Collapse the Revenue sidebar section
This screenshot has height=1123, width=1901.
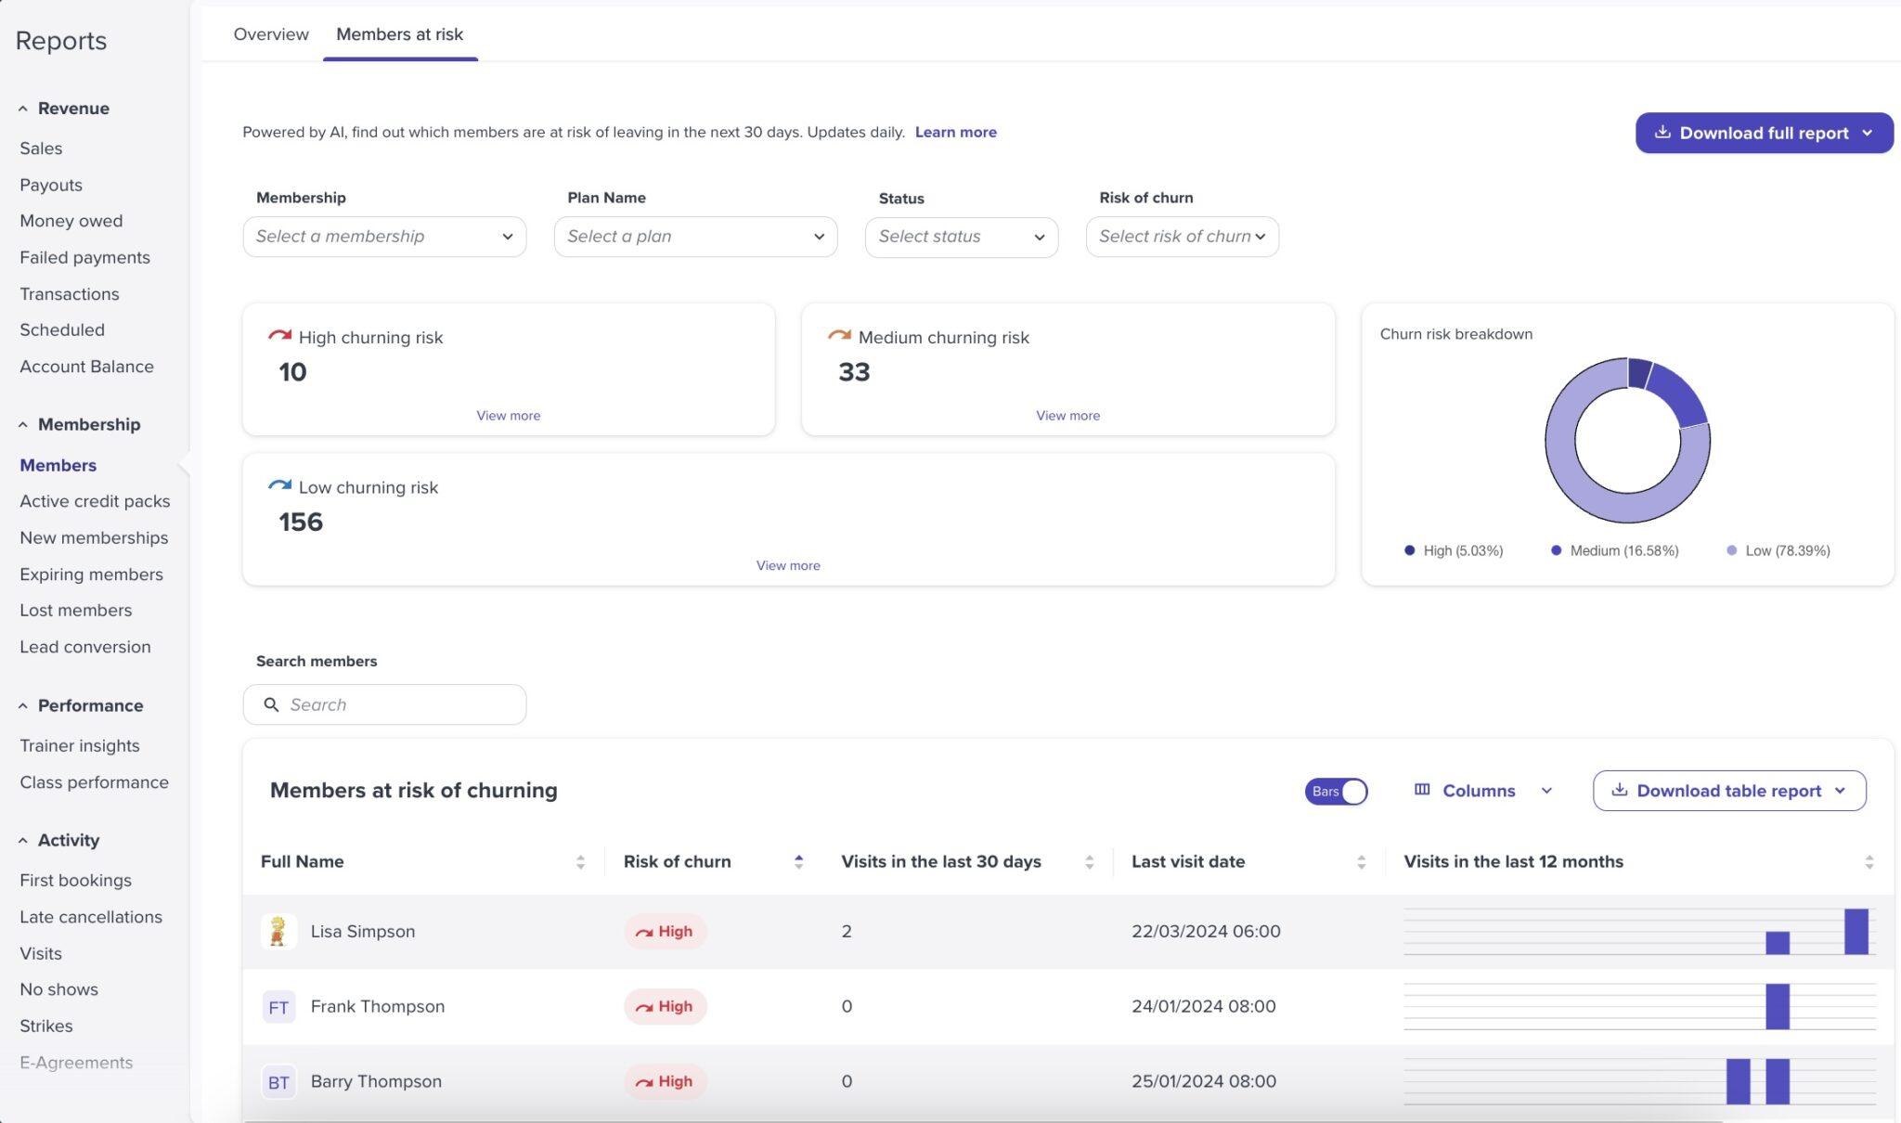tap(23, 109)
